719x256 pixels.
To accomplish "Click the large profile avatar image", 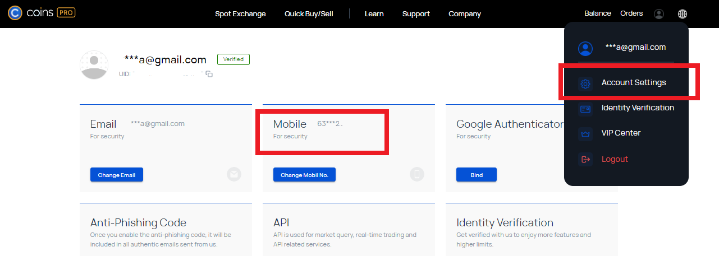I will (94, 64).
